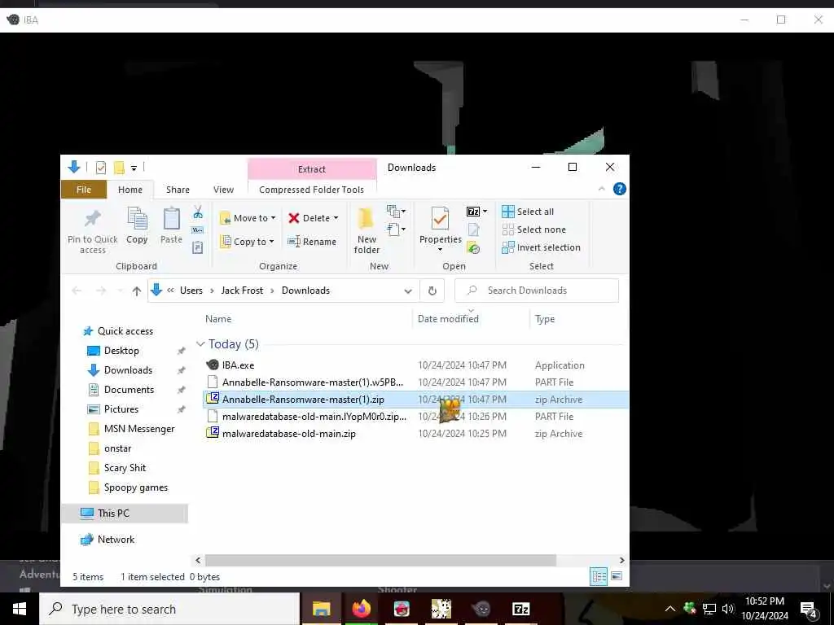
Task: Open address bar history dropdown
Action: [408, 291]
